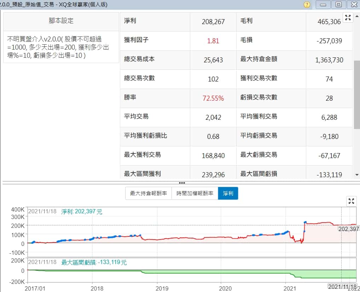Click the scroll down arrow of statistics table
The height and width of the screenshot is (292, 360).
pyautogui.click(x=356, y=175)
